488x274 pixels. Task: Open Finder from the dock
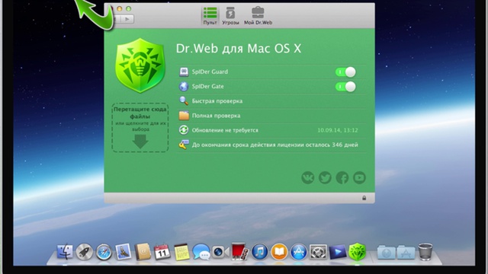[x=65, y=252]
